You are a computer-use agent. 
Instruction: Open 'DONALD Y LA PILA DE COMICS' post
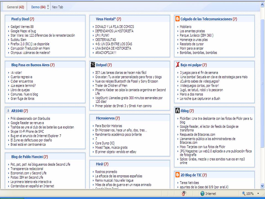(115, 27)
